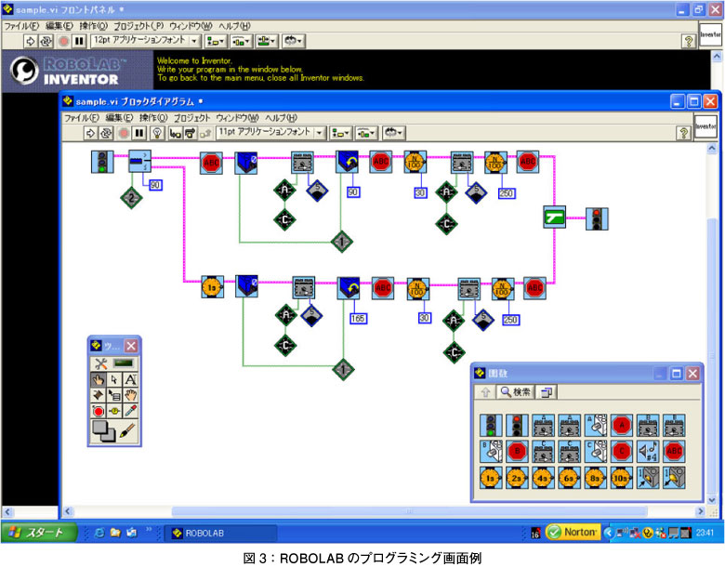Click the block diagram context help question mark

683,133
